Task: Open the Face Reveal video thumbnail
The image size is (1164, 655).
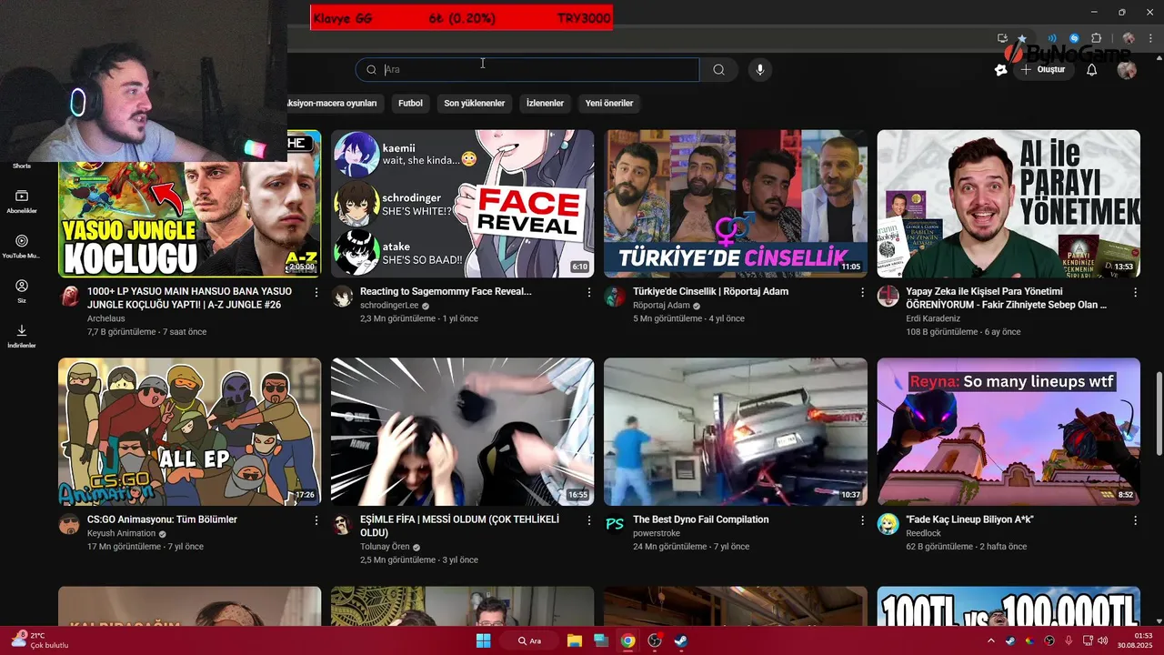Action: click(x=462, y=203)
